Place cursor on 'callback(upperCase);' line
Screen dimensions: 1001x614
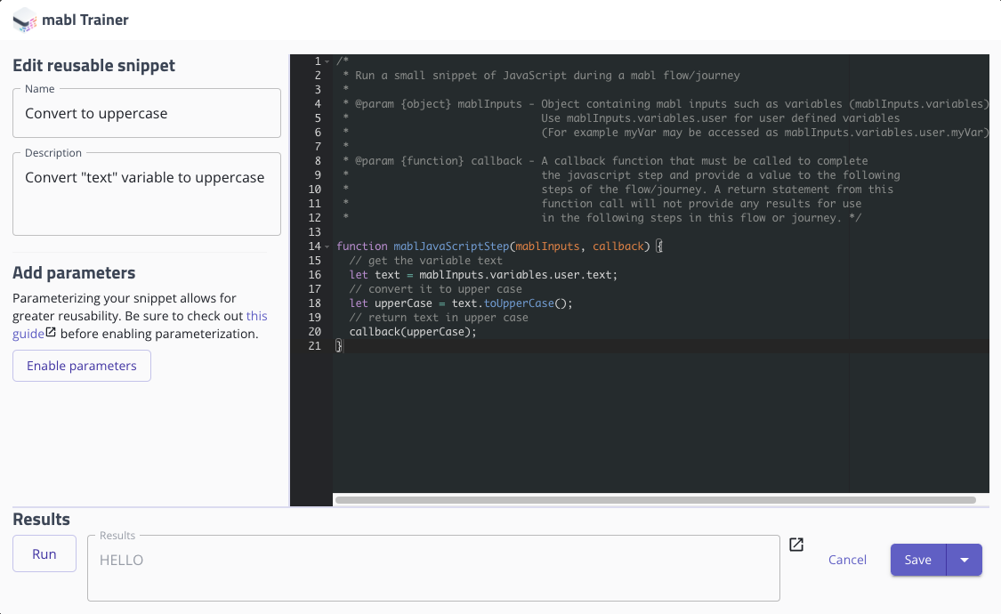pyautogui.click(x=413, y=332)
